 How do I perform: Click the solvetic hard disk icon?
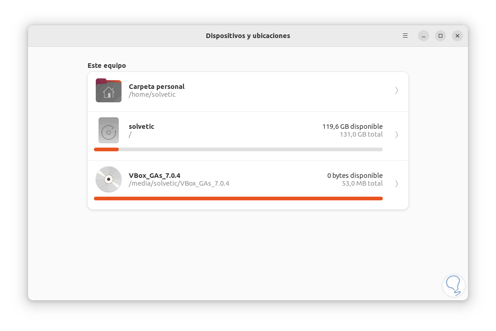pos(109,130)
